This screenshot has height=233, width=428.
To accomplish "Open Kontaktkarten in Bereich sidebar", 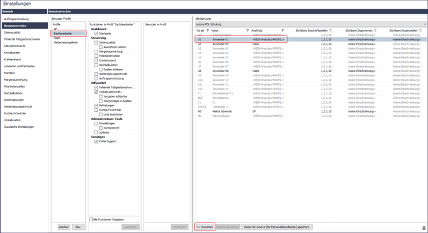I will click(12, 53).
